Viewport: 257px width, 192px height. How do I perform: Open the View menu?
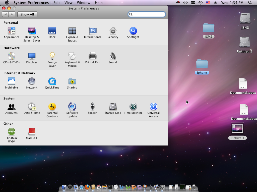pos(68,2)
